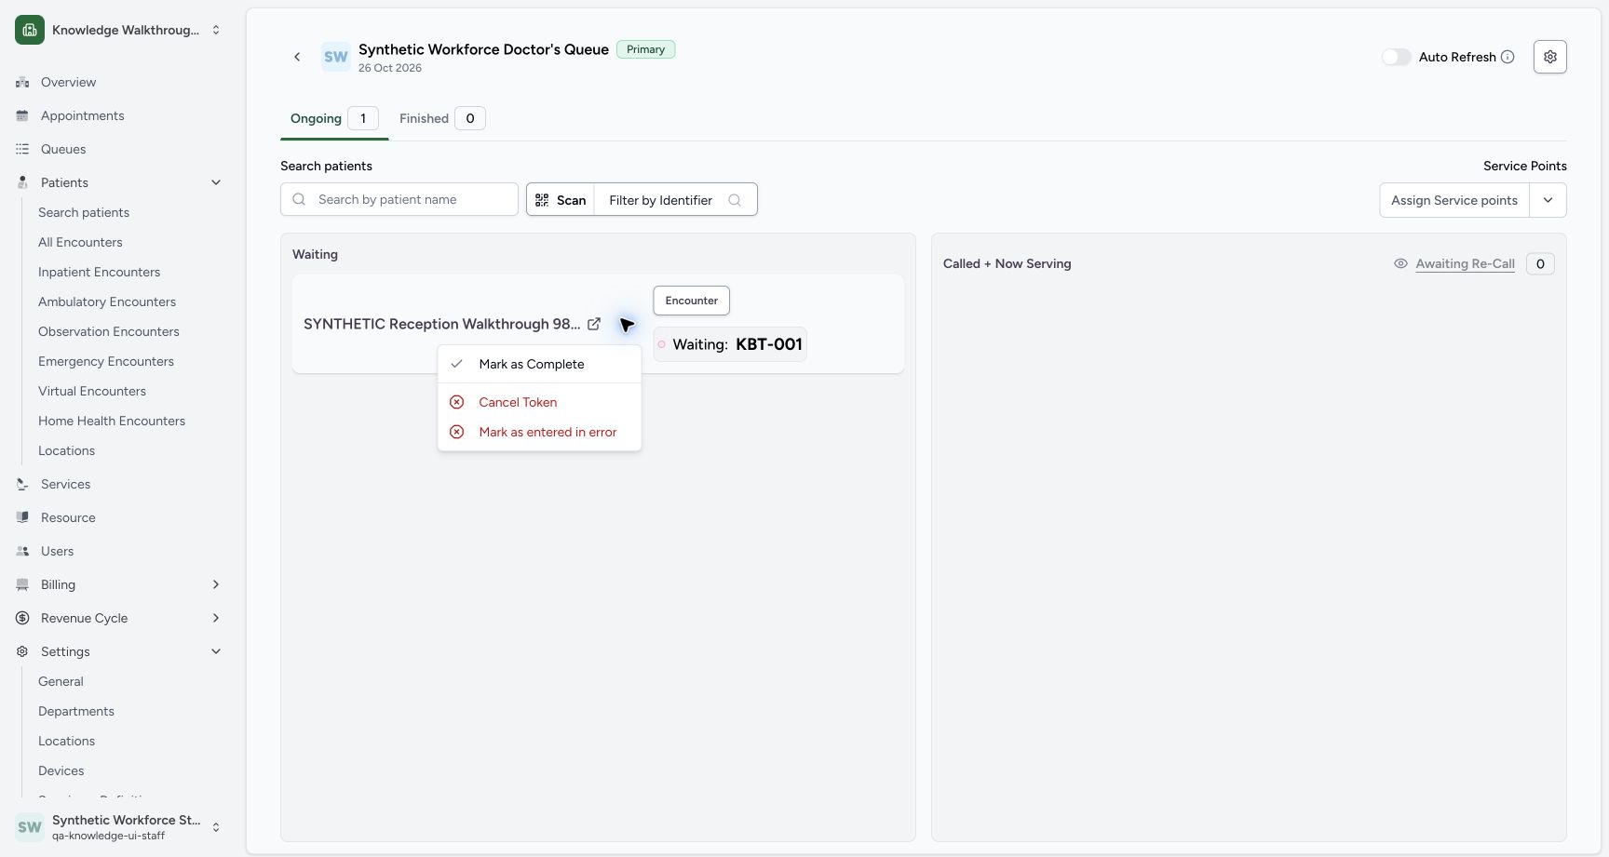This screenshot has width=1609, height=857.
Task: Collapse the Patients section chevron
Action: tap(216, 182)
